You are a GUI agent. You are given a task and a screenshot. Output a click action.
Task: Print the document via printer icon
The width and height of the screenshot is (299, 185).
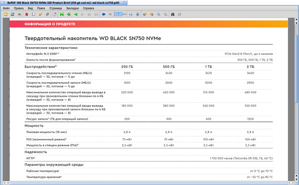[x=19, y=14]
